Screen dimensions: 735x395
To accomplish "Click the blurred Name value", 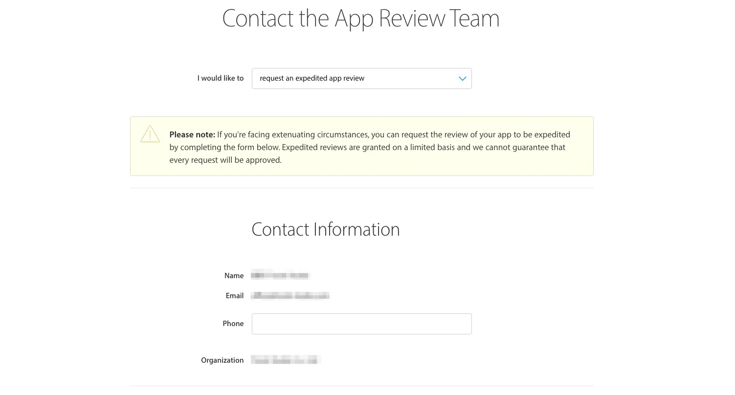I will [281, 275].
